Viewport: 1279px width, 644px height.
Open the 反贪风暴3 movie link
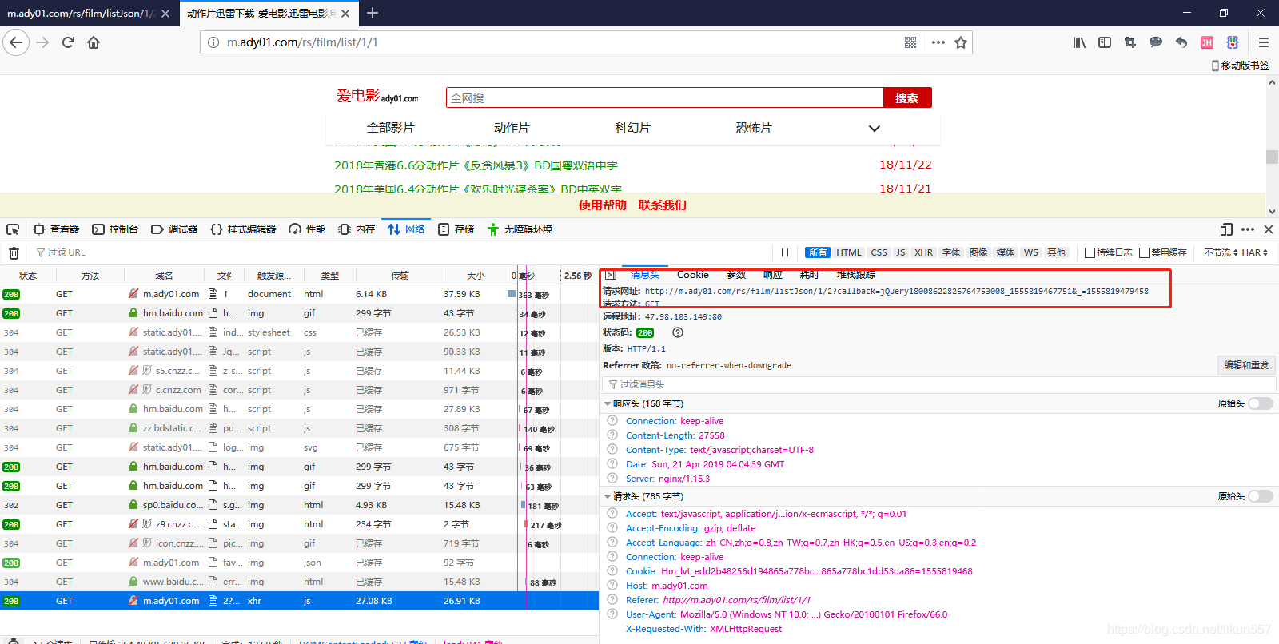[x=476, y=165]
